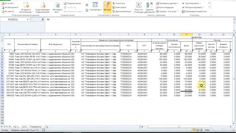Image resolution: width=236 pixels, height=133 pixels.
Task: Switch to Page Break Preview in status bar
Action: point(201,130)
